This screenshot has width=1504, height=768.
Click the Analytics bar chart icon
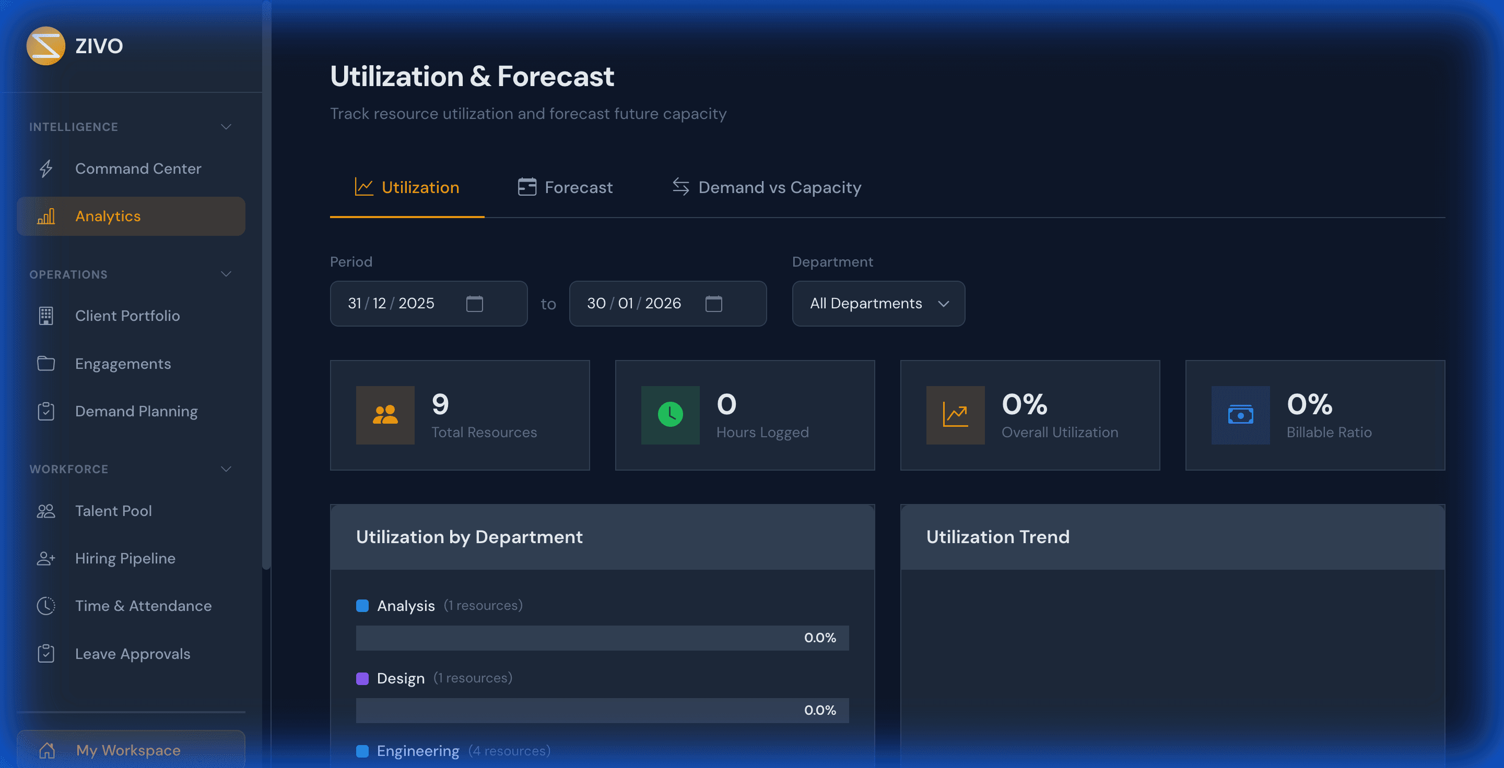(45, 216)
